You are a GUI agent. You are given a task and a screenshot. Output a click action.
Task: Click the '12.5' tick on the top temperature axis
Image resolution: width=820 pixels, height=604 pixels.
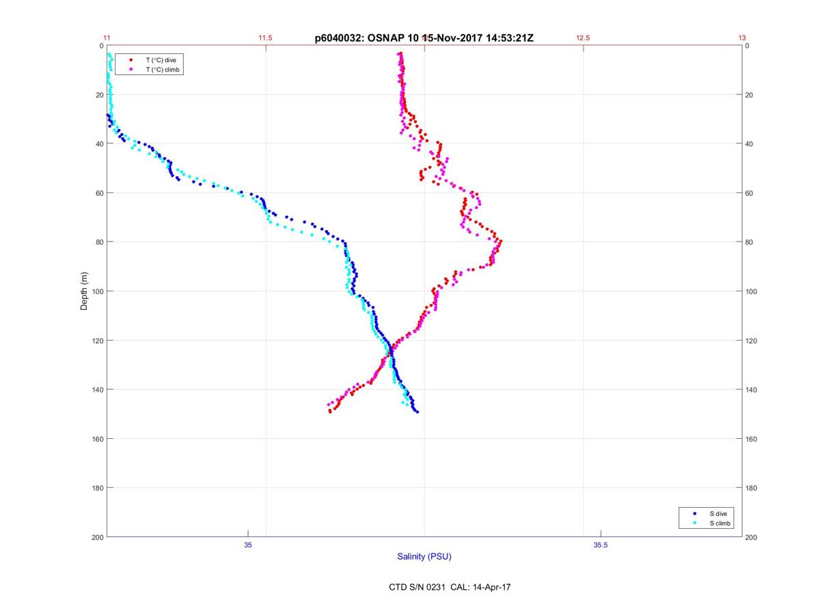click(583, 38)
